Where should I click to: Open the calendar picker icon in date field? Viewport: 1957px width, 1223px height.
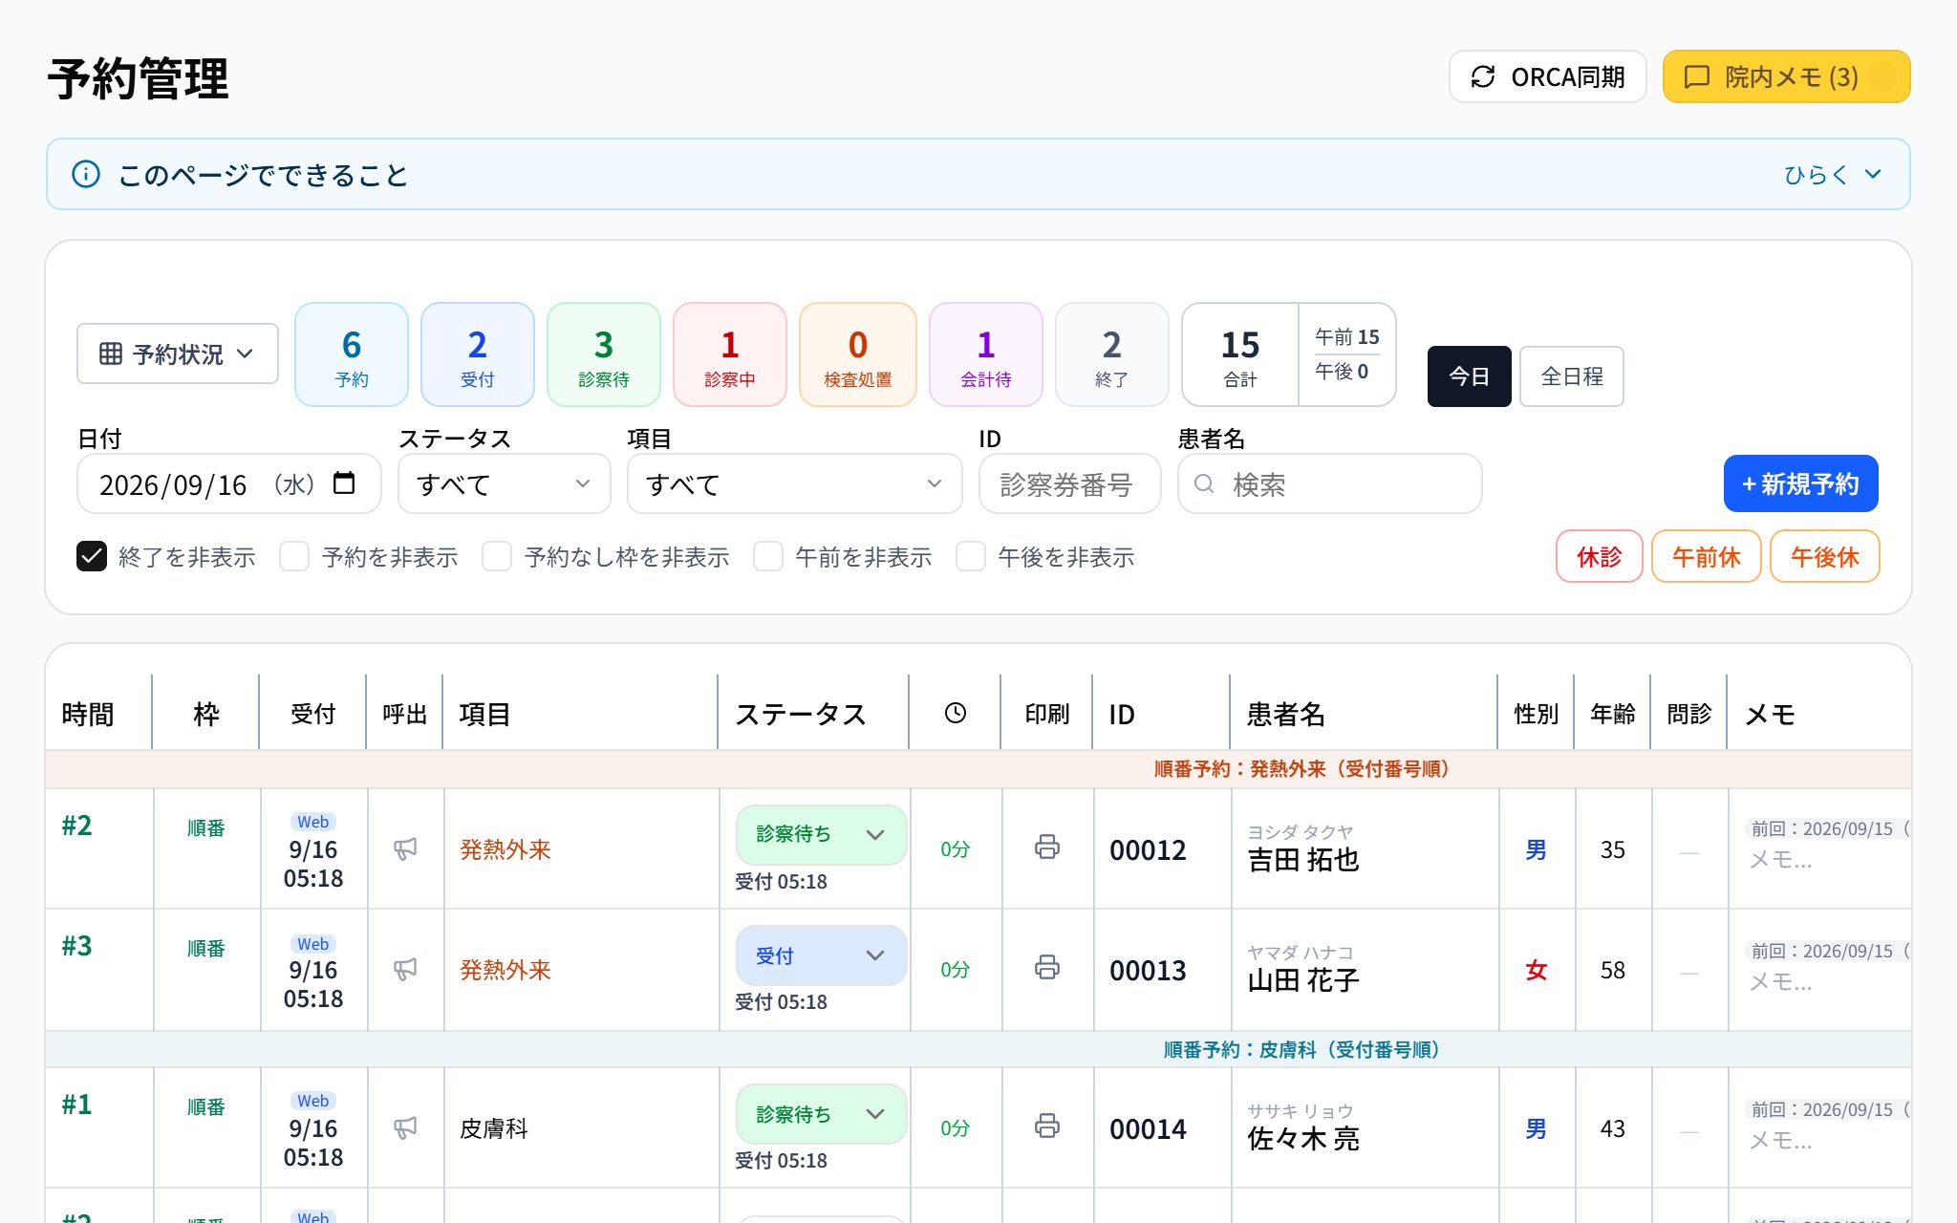tap(344, 483)
